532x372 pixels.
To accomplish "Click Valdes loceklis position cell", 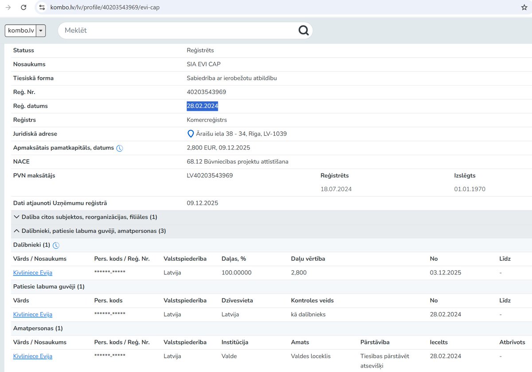I will pos(311,356).
